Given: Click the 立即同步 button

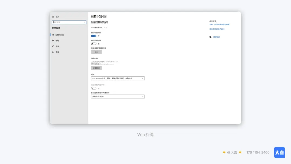Looking at the screenshot, I should click(96, 68).
